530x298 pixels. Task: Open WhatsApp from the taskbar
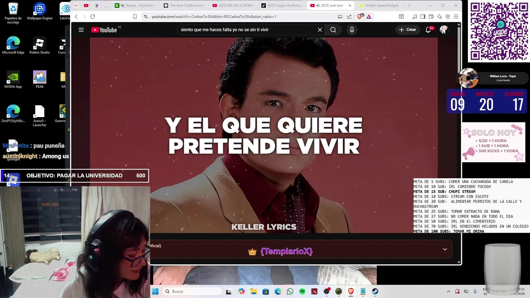290,291
